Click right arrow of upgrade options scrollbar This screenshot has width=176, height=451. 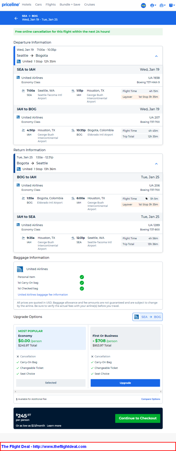(161, 391)
